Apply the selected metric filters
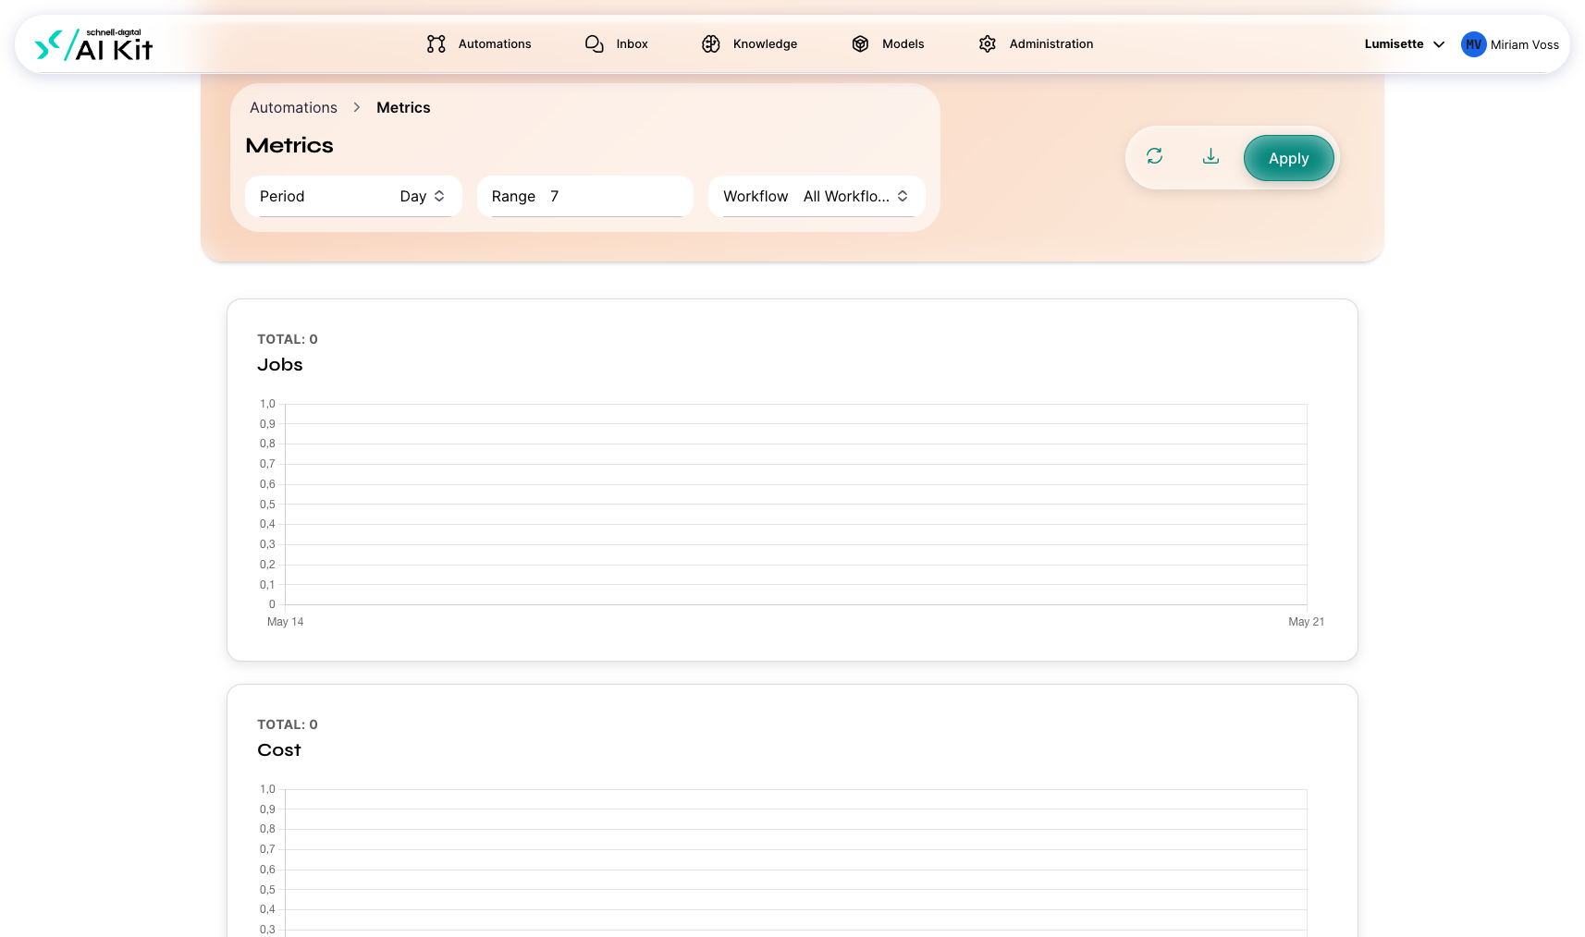Viewport: 1585px width, 937px height. point(1288,158)
